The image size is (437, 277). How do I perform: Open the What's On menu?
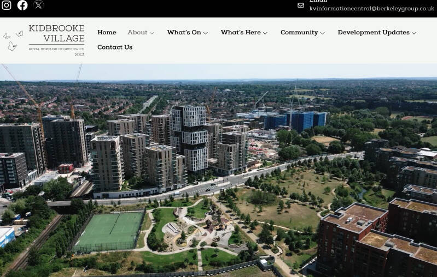click(184, 32)
